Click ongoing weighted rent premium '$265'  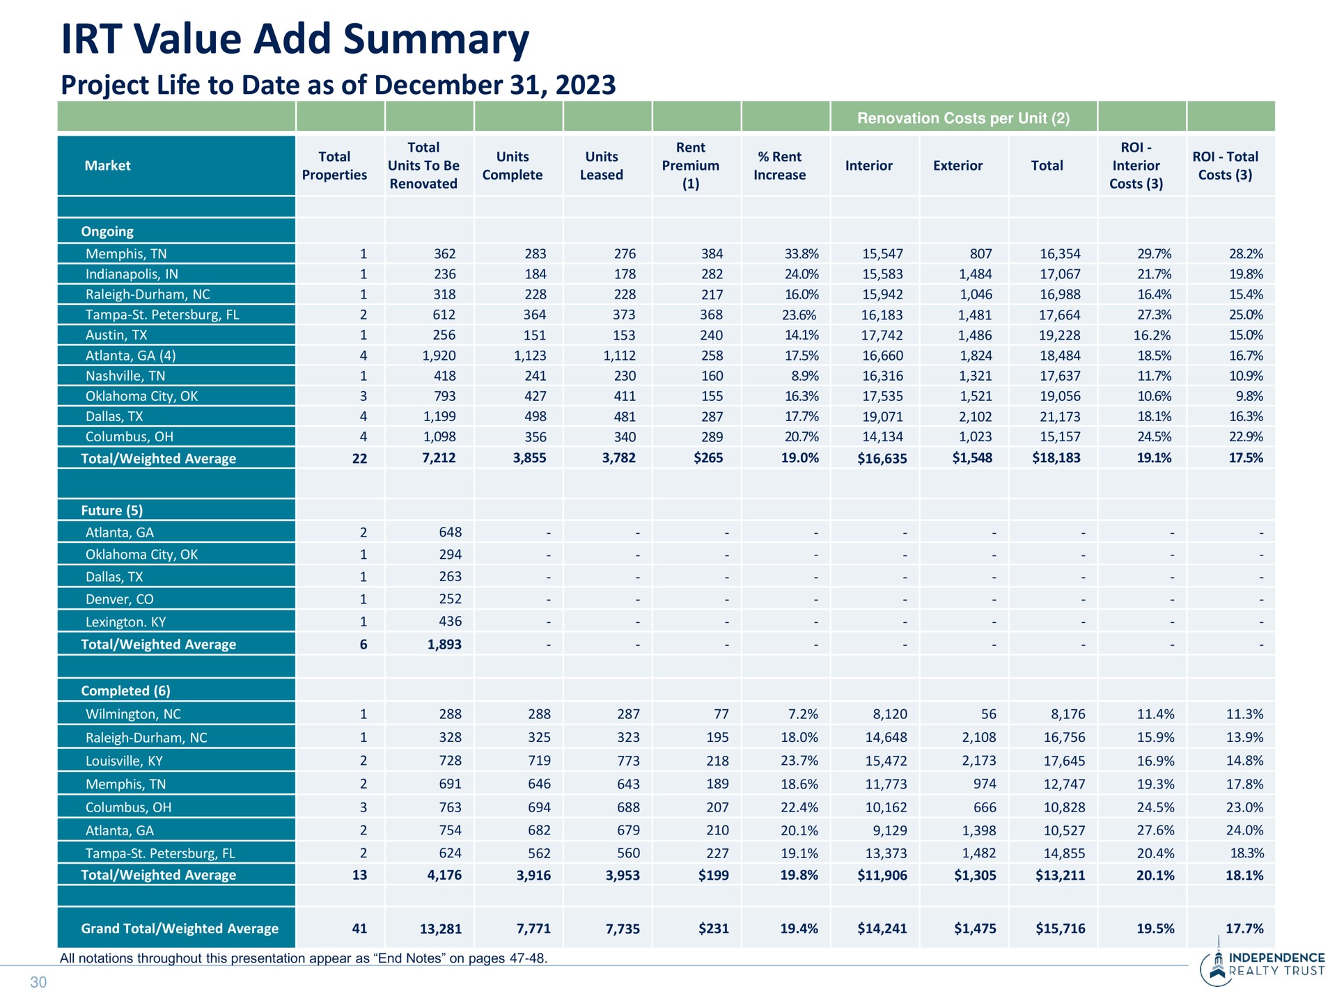(x=708, y=458)
